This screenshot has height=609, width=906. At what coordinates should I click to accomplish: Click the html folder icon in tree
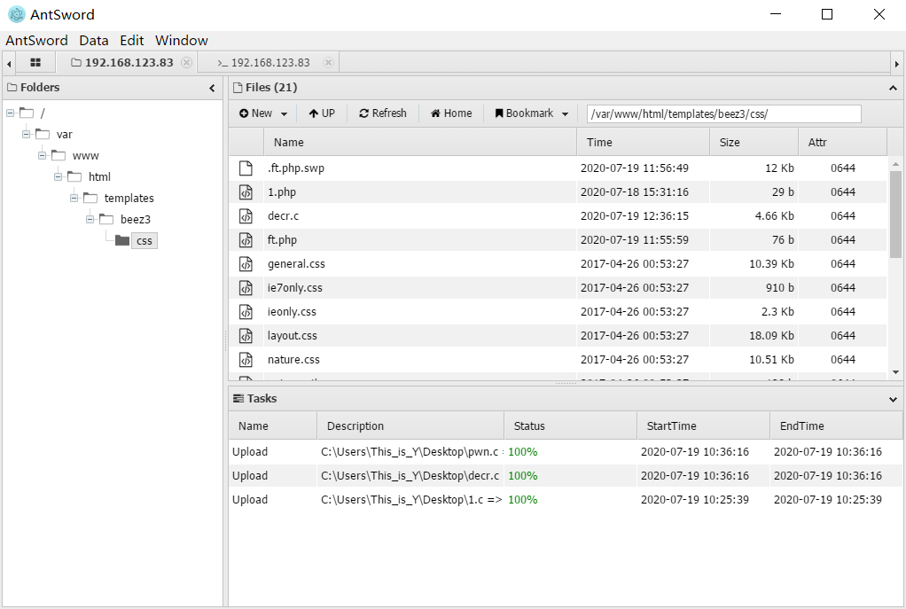pyautogui.click(x=74, y=176)
